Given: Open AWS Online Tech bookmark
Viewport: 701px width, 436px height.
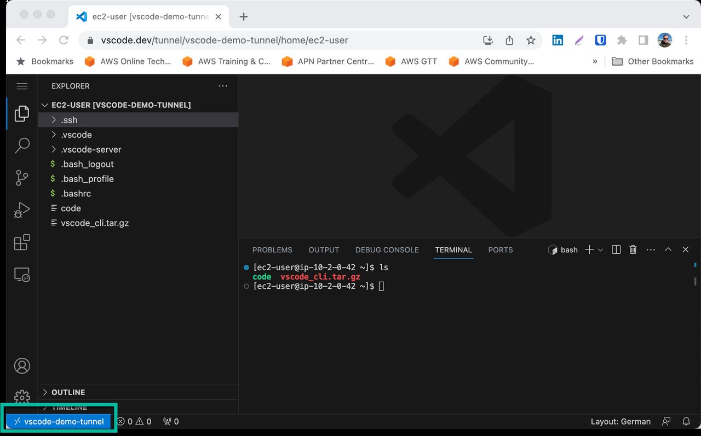Looking at the screenshot, I should coord(128,61).
